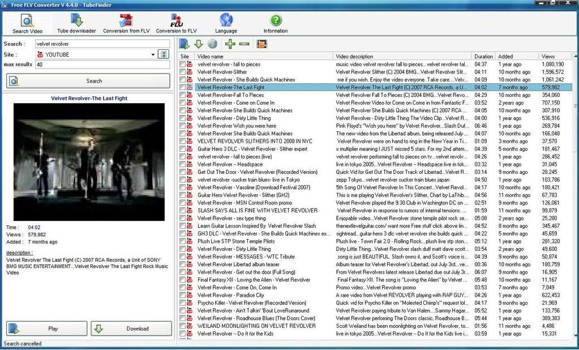Click YouTube icon on 'Do It for the Kids' row
Screen dimensions: 579x350
pyautogui.click(x=190, y=334)
